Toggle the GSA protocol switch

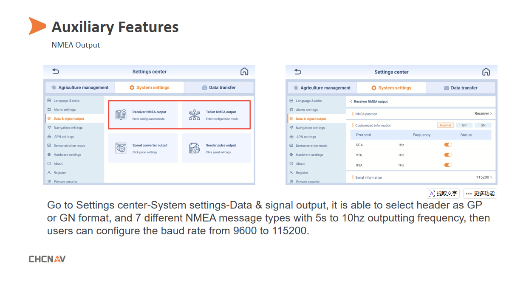tap(448, 165)
